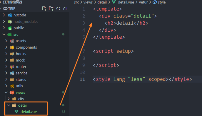Click the service folder icon
Viewport: 202px width, 116px height.
(12, 73)
